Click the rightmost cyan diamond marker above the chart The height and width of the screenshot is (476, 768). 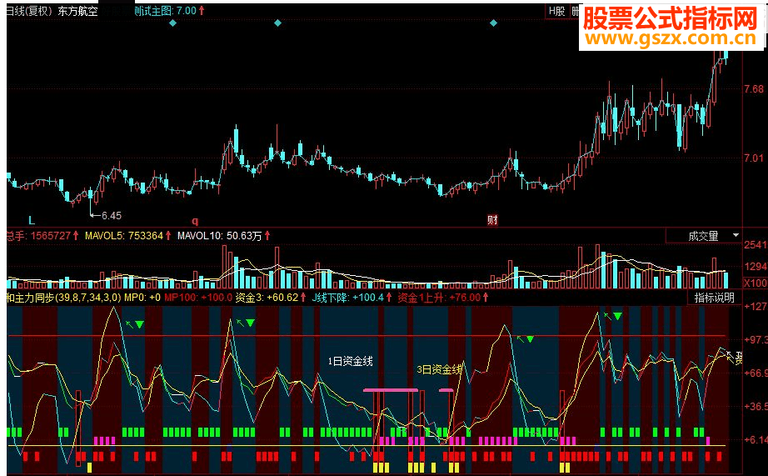[x=493, y=23]
